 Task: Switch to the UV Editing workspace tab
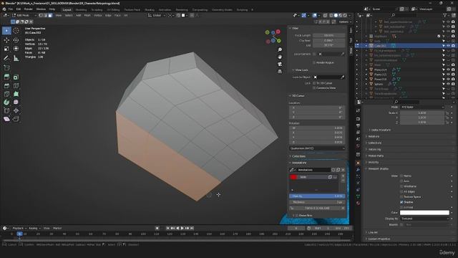113,9
